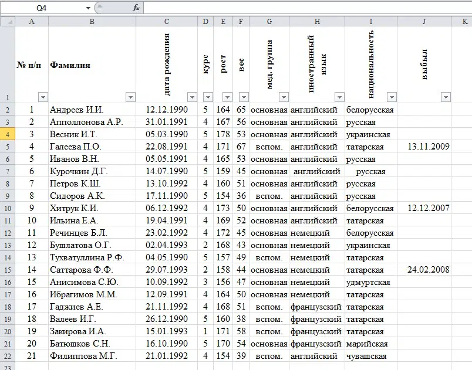Click 'Фамилия' header cell
Screen dimensions: 472x370
coord(92,65)
